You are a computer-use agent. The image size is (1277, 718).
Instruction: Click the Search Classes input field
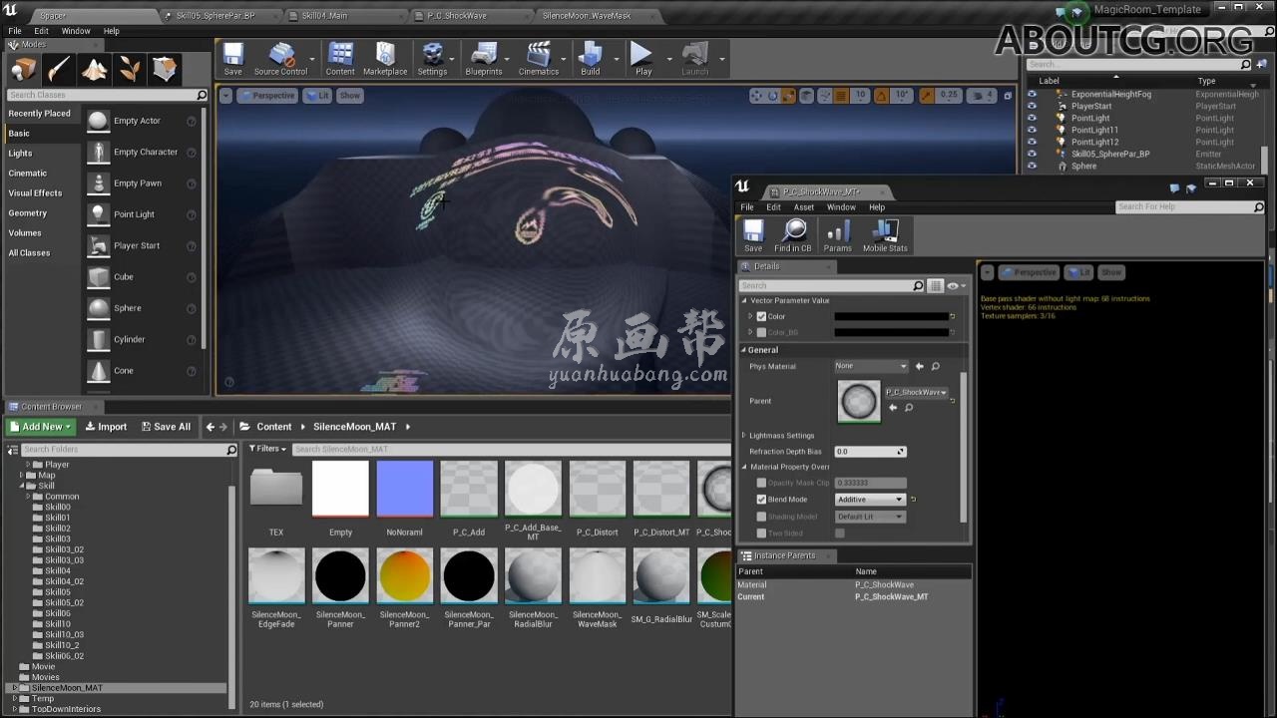point(108,95)
